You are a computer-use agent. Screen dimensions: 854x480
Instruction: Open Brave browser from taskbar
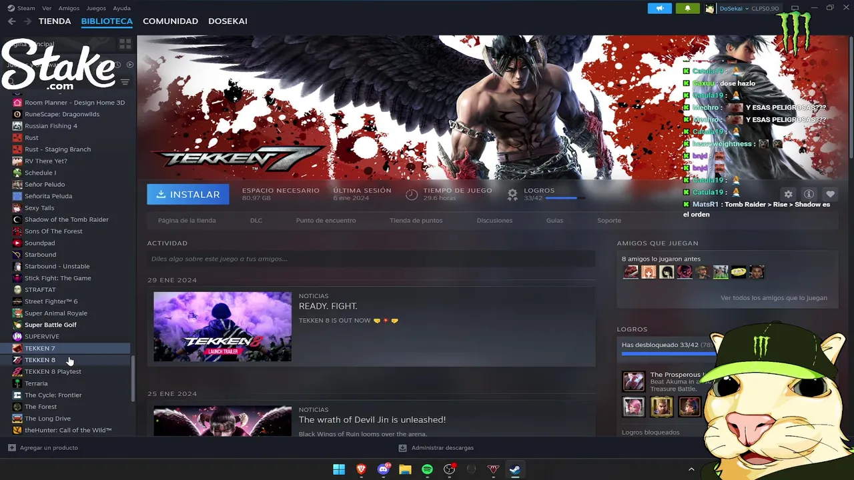pyautogui.click(x=361, y=469)
